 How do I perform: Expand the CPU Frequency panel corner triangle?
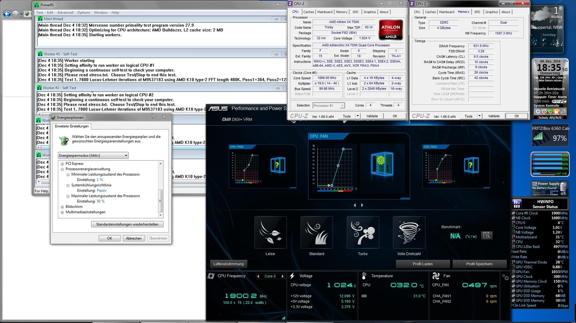(283, 317)
